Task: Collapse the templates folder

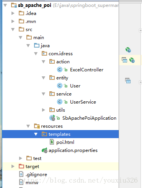Action: tap(36, 134)
